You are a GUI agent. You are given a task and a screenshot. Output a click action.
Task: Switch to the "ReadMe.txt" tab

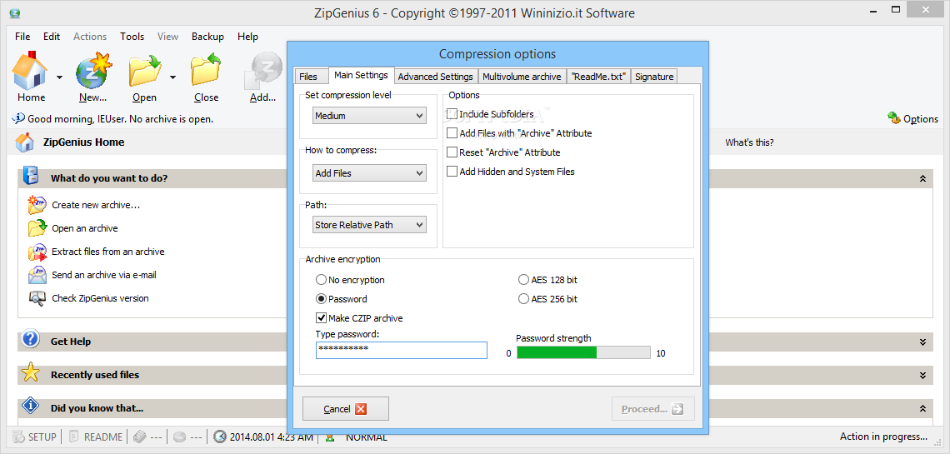tap(598, 77)
